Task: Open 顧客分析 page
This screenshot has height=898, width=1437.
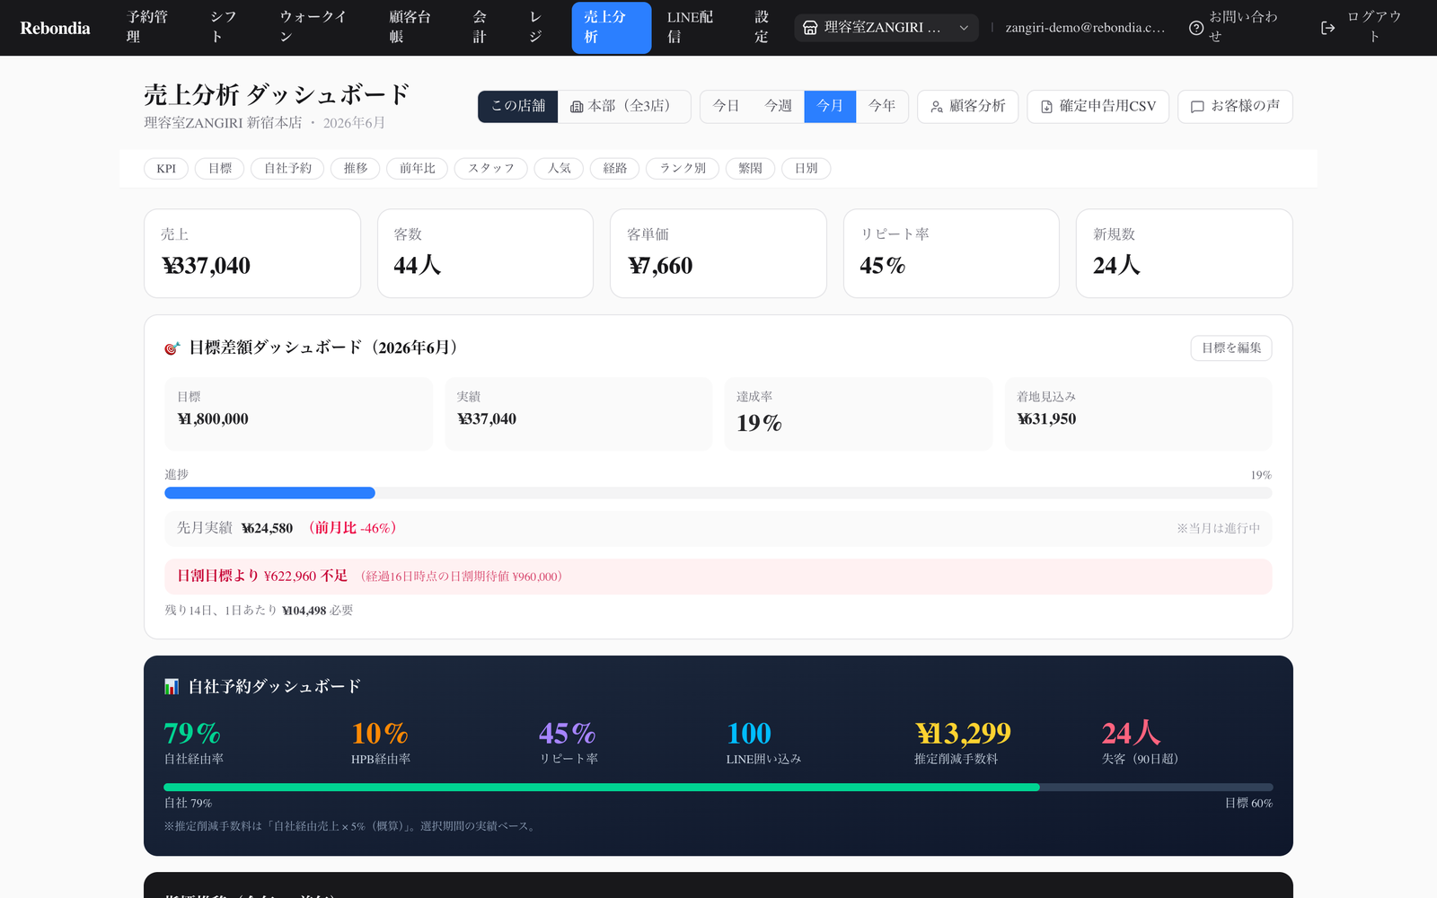Action: pyautogui.click(x=967, y=106)
